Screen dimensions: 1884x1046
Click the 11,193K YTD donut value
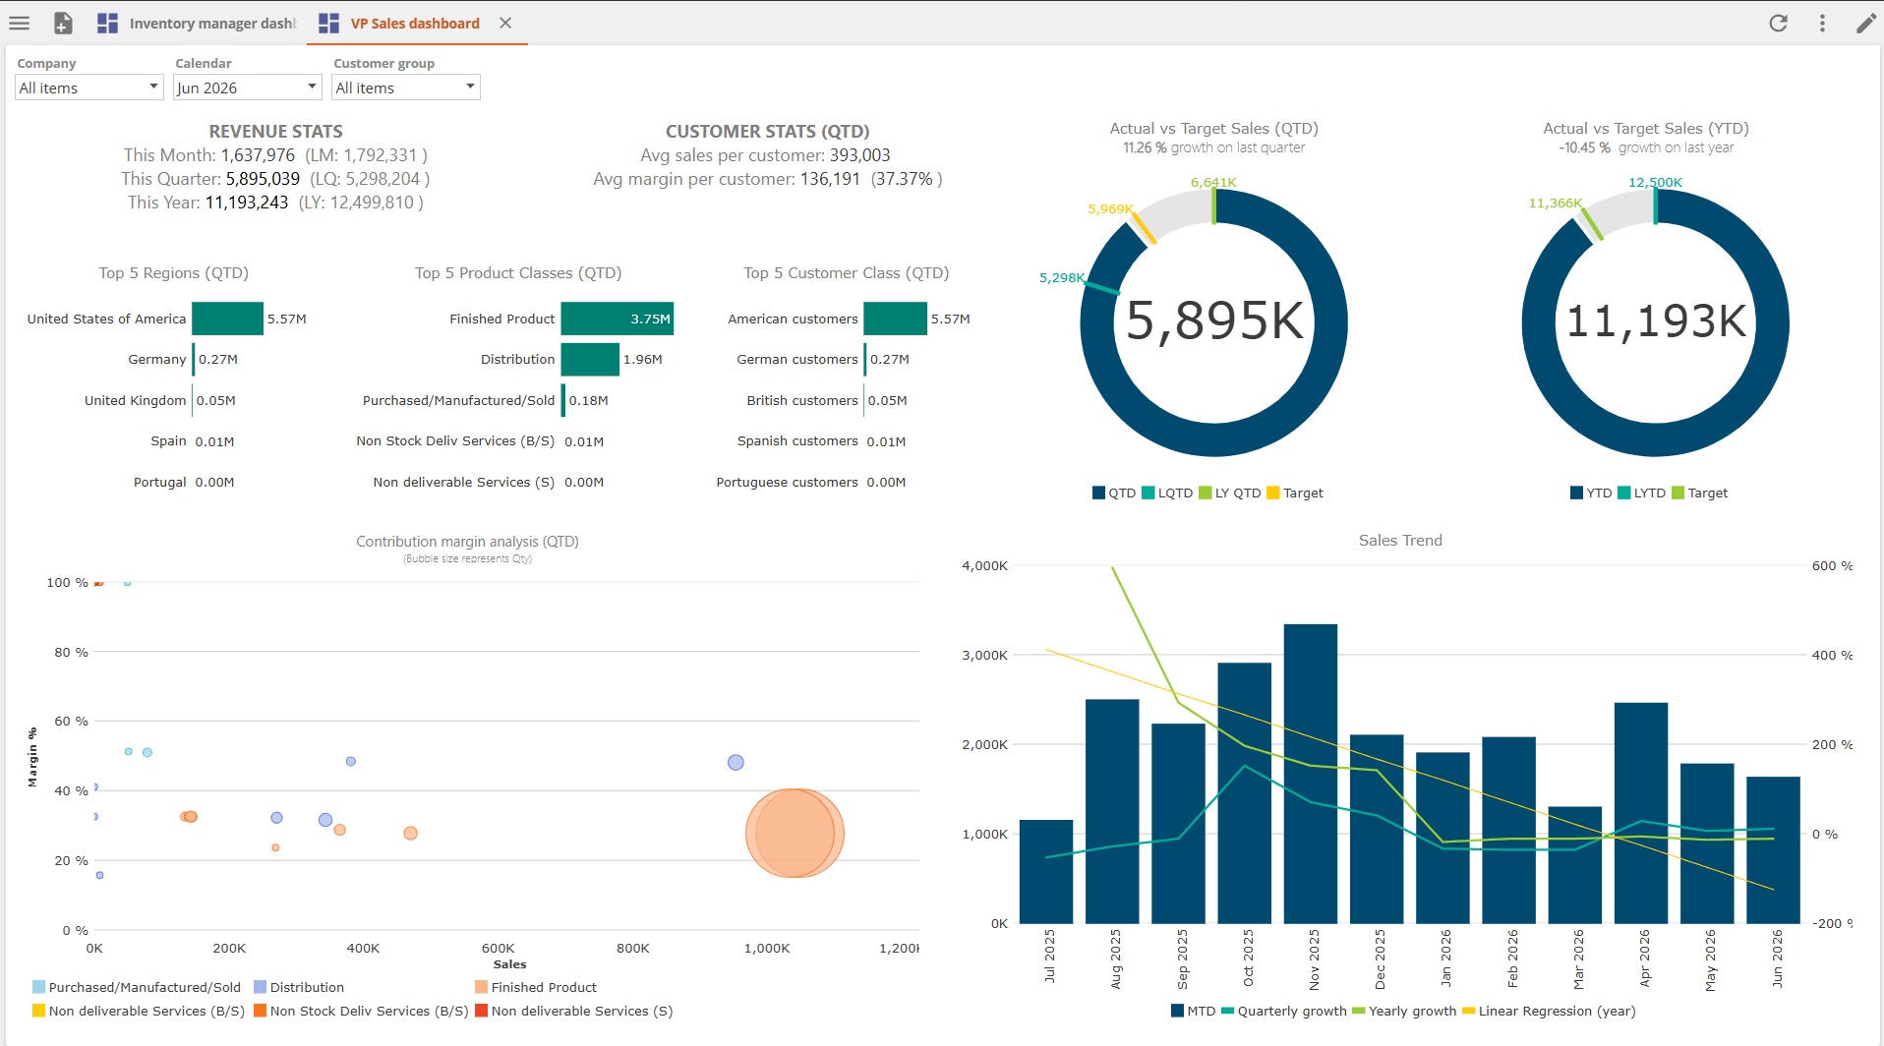(1656, 320)
